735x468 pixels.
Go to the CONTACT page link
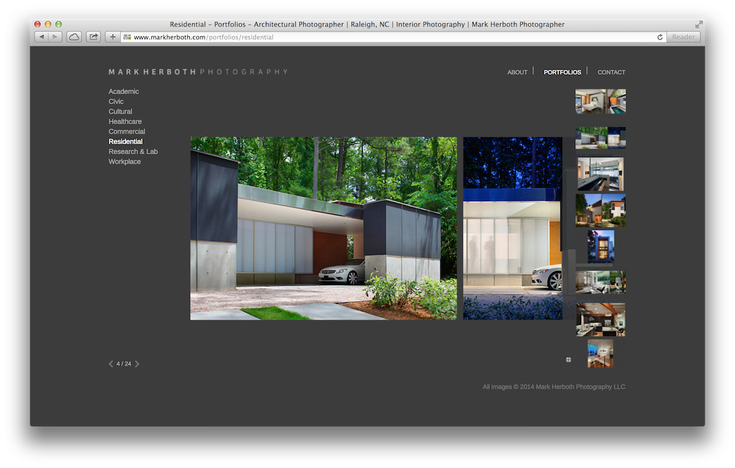pos(611,72)
